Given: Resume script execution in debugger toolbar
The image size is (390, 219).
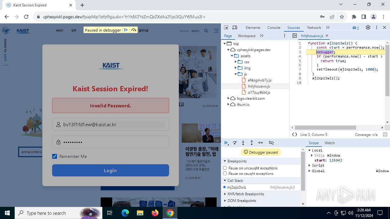Looking at the screenshot, I should (226, 143).
